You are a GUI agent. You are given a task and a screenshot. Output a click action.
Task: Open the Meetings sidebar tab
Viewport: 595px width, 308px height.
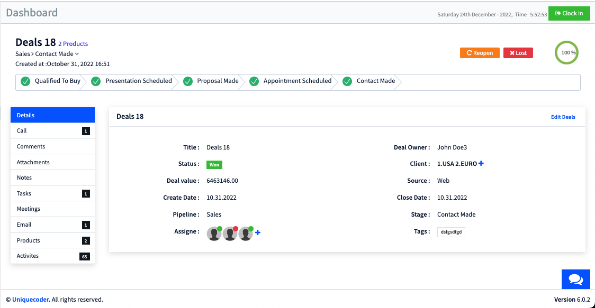pyautogui.click(x=53, y=209)
